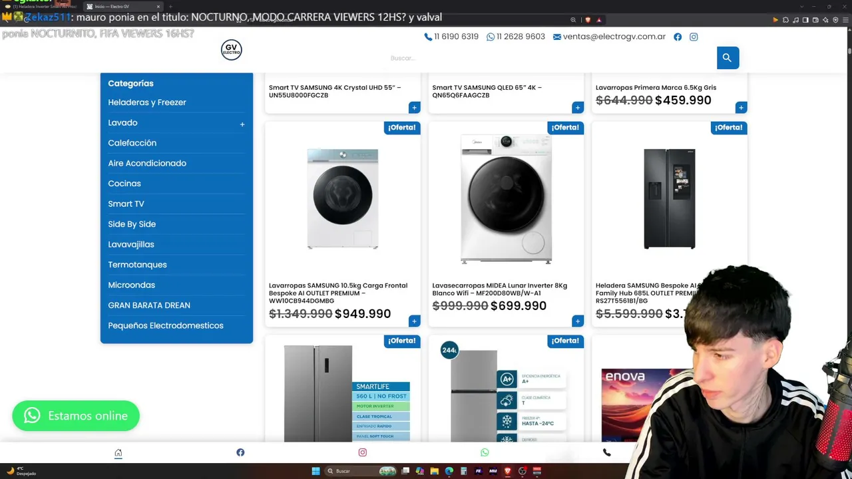Click the Categorías sidebar heading
Viewport: 852px width, 479px height.
[130, 83]
